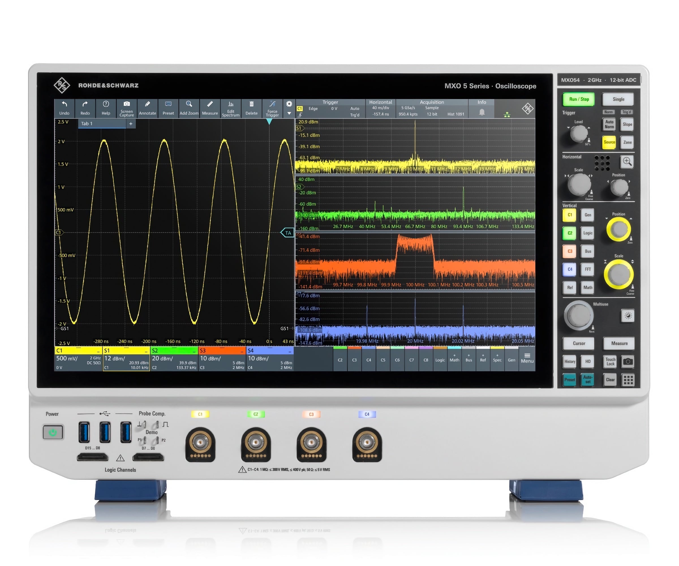Click the Horizontal Scale knob
Screen dimensions: 679x566
click(579, 185)
